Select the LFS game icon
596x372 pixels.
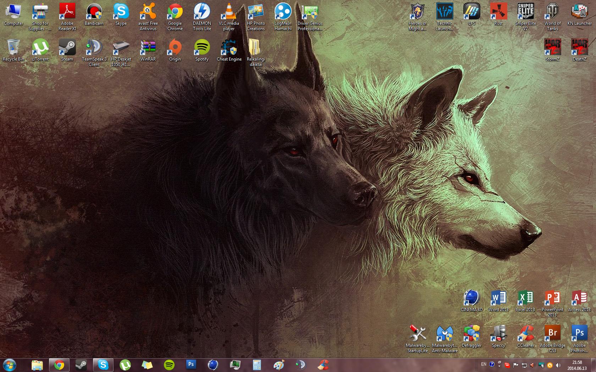[x=472, y=15]
